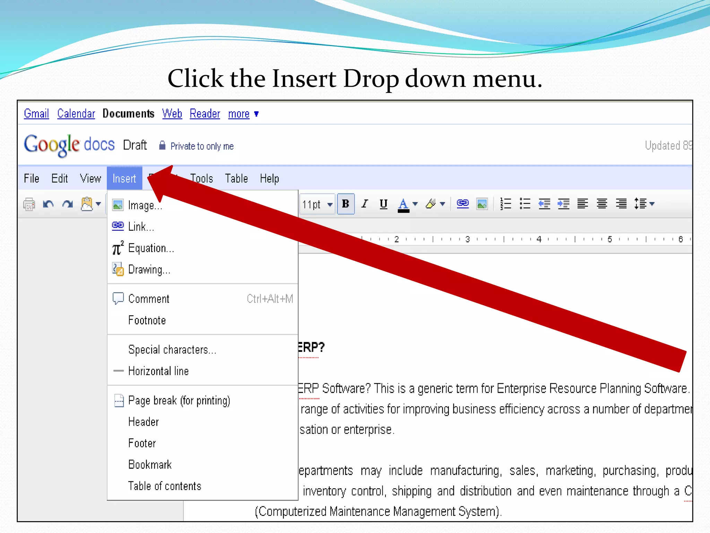Click the numbered list icon
The width and height of the screenshot is (710, 533).
click(506, 204)
